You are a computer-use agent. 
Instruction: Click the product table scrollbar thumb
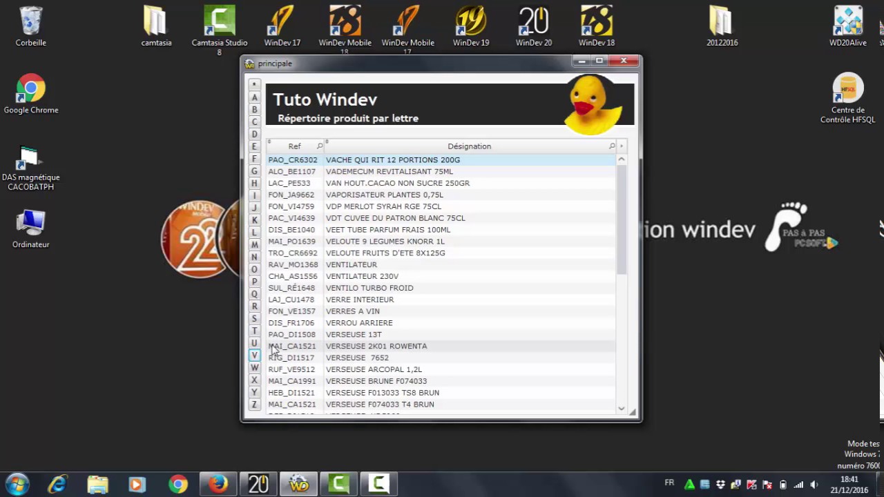point(622,220)
